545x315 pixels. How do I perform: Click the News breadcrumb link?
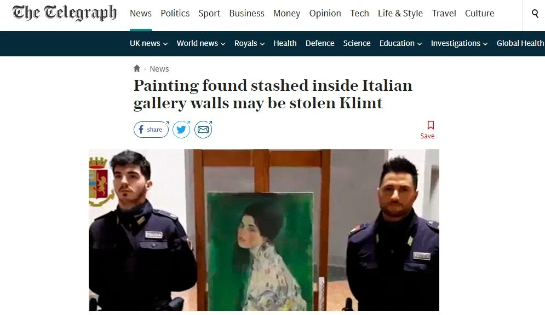point(159,69)
